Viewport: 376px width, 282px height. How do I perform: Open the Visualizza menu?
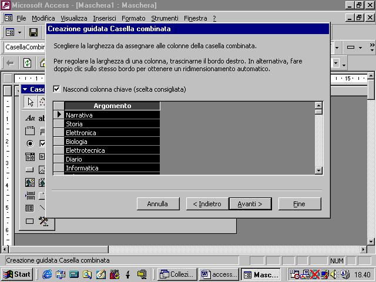(74, 18)
